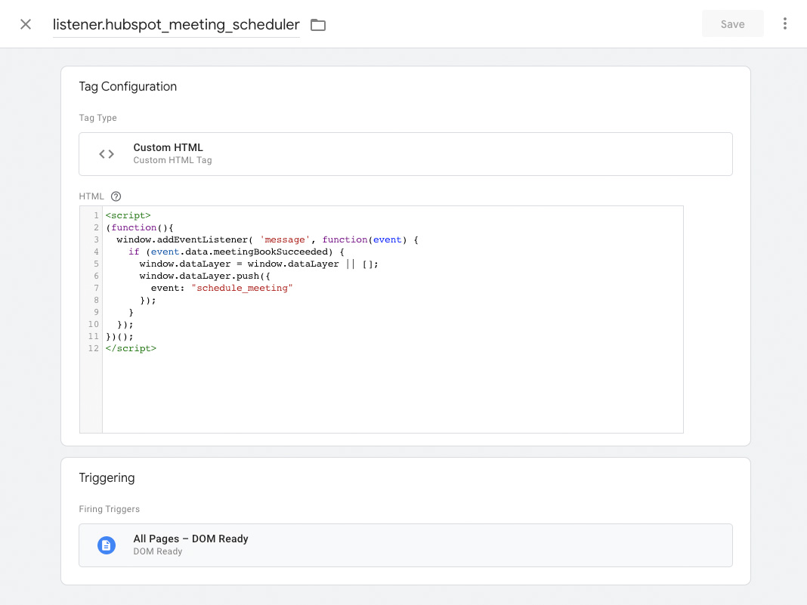
Task: Click the folder icon beside the tag name
Action: (x=317, y=24)
